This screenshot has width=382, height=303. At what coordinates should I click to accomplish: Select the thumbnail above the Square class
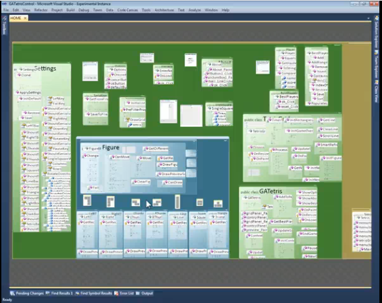(199, 202)
